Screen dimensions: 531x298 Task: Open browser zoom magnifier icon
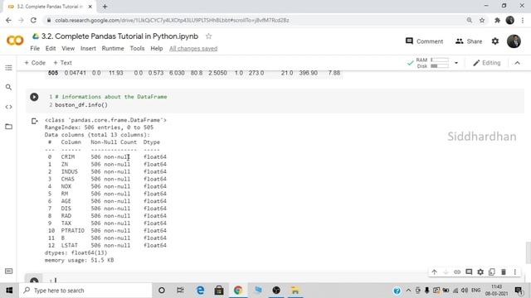click(470, 20)
